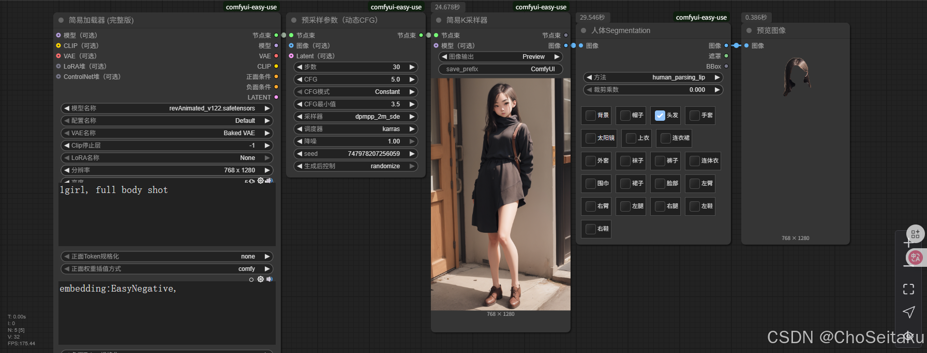927x353 pixels.
Task: Open the VAE名称 Baked VAE dropdown
Action: pyautogui.click(x=167, y=133)
